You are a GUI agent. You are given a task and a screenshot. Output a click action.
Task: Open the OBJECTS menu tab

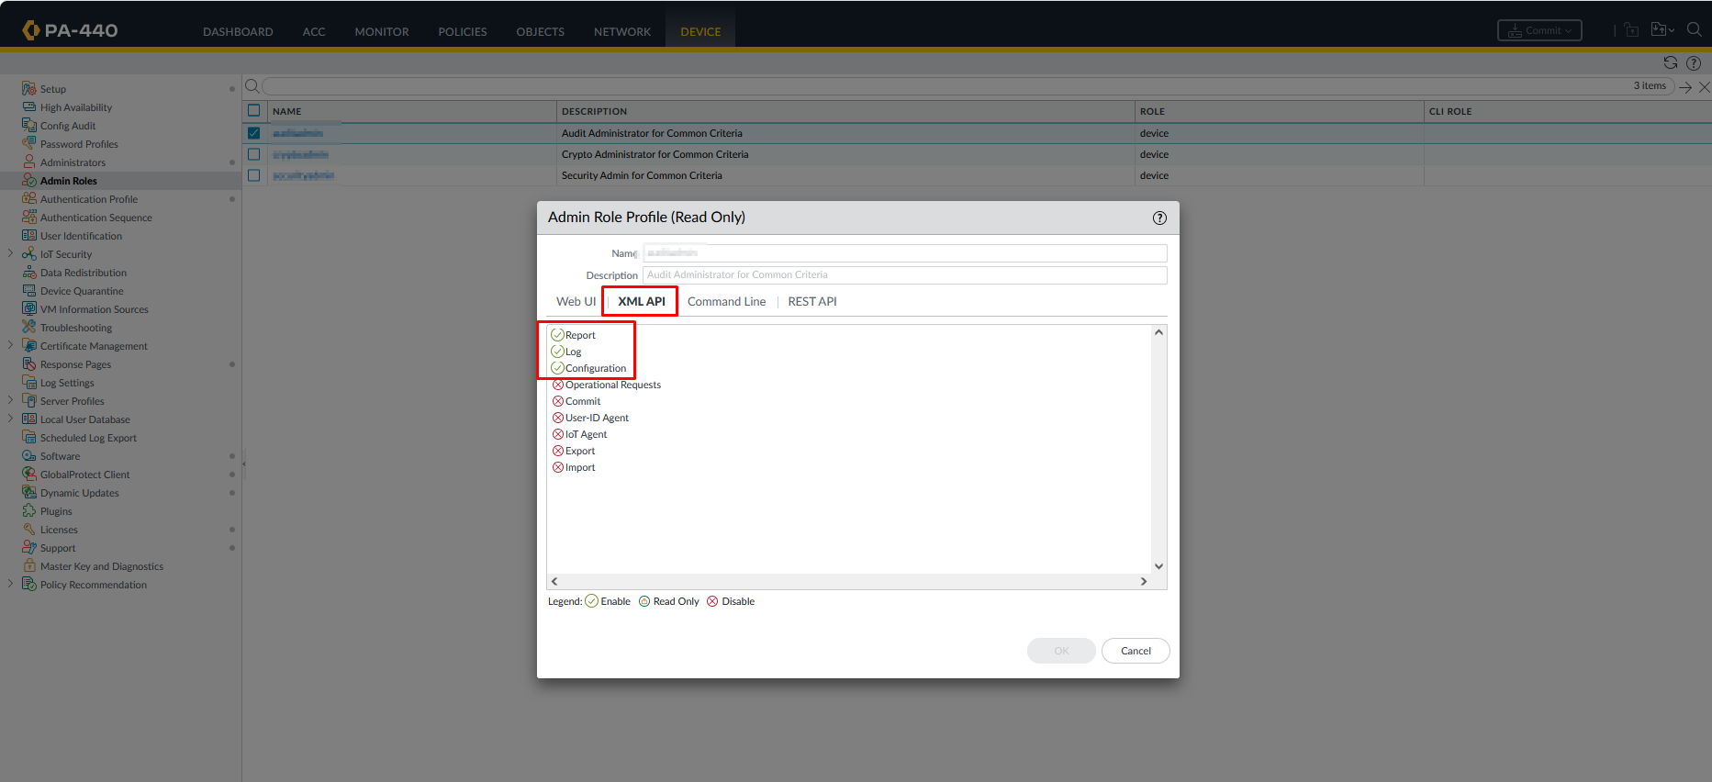coord(540,31)
